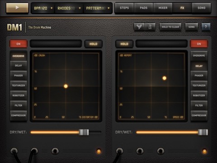Viewport: 217px width, 163px height.
Task: Switch to the Steps tab
Action: point(124,8)
